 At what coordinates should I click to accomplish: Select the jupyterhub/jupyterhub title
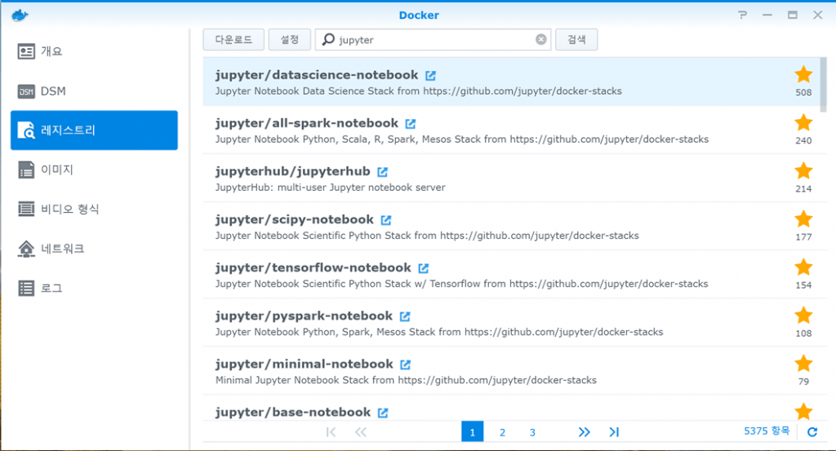(293, 171)
